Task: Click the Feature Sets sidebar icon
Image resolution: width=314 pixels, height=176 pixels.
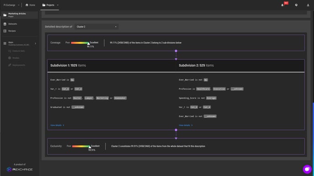Action: click(x=10, y=51)
